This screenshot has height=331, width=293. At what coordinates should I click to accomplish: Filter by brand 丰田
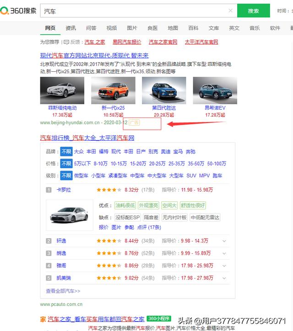click(91, 152)
